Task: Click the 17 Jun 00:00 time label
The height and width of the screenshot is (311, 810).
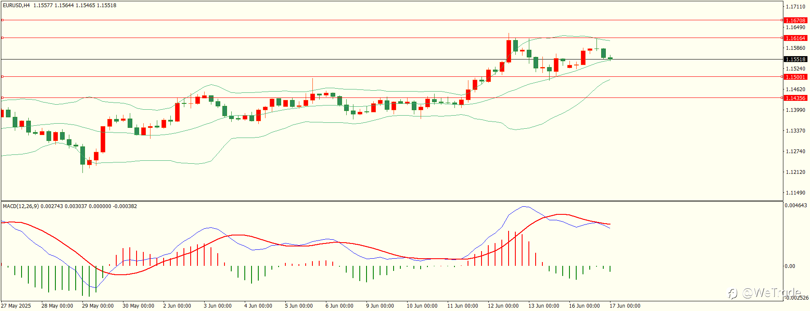Action: 625,306
